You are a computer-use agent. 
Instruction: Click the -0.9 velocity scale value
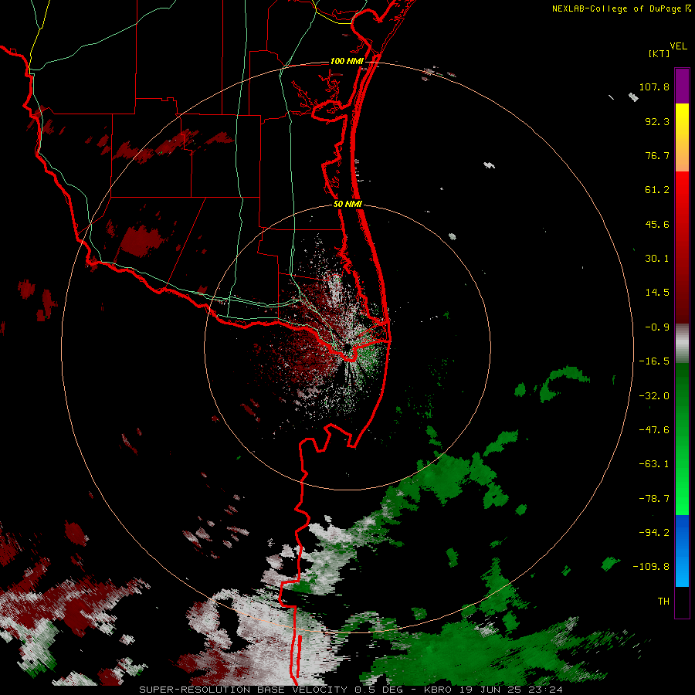tap(657, 327)
